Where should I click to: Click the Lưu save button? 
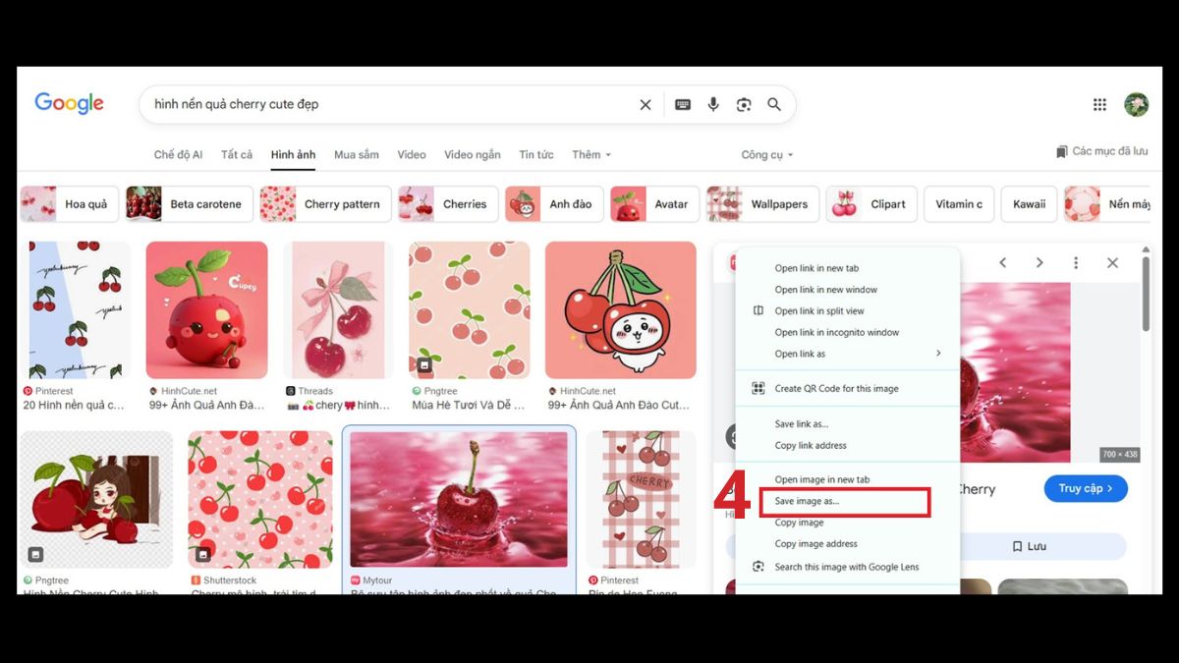coord(1030,546)
